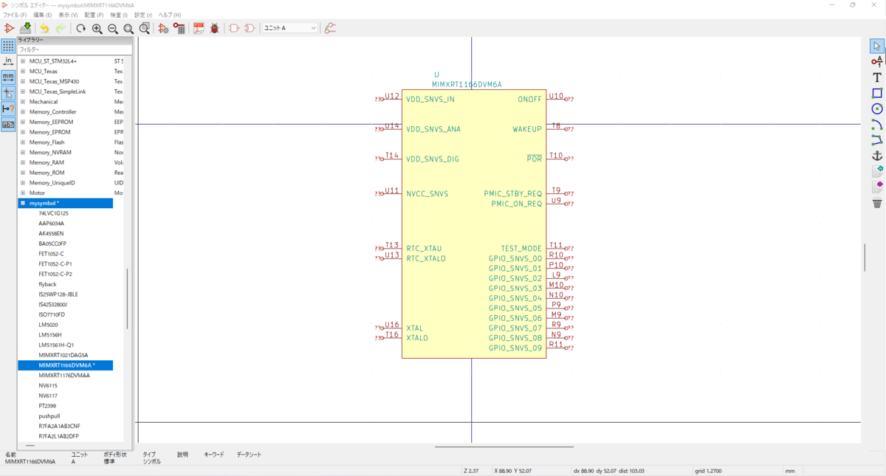
Task: Click the canvas horizontal scrollbar
Action: (x=504, y=446)
